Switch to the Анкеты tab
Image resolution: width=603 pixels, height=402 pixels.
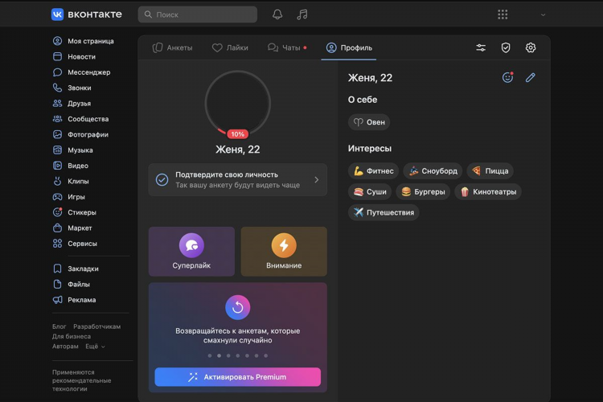coord(172,47)
